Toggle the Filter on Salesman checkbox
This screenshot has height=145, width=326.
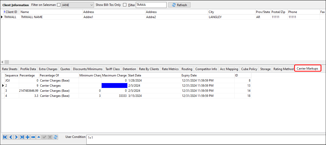(x=59, y=5)
